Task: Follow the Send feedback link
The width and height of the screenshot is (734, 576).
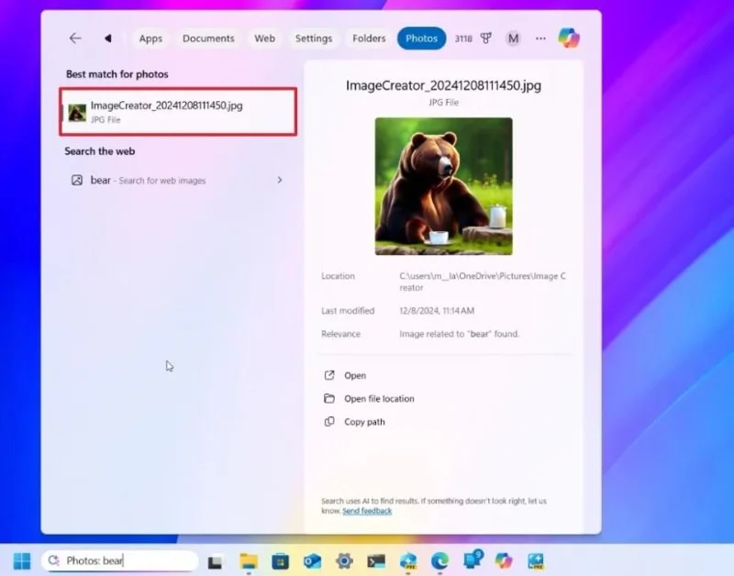Action: [x=367, y=511]
